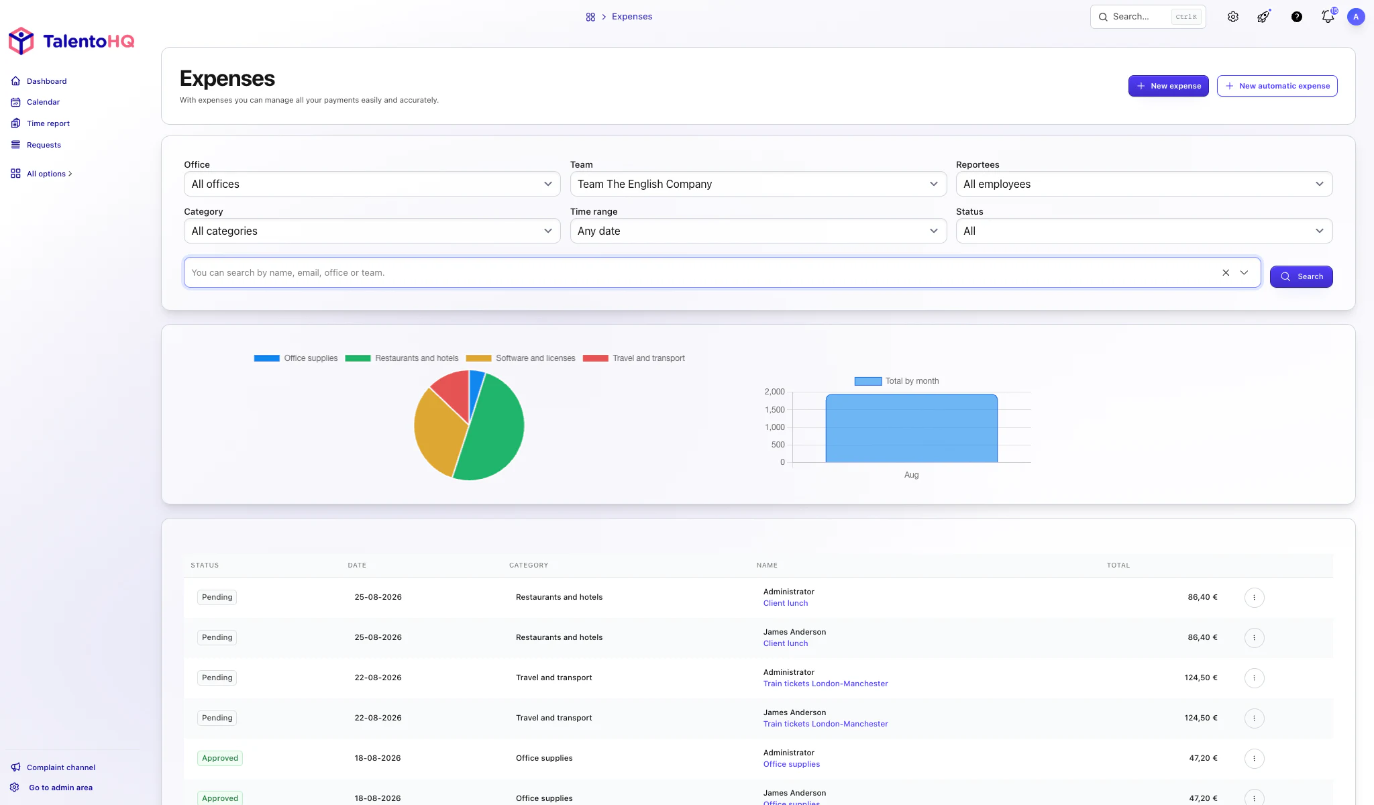1374x805 pixels.
Task: Click CATEGORY column header
Action: point(529,566)
